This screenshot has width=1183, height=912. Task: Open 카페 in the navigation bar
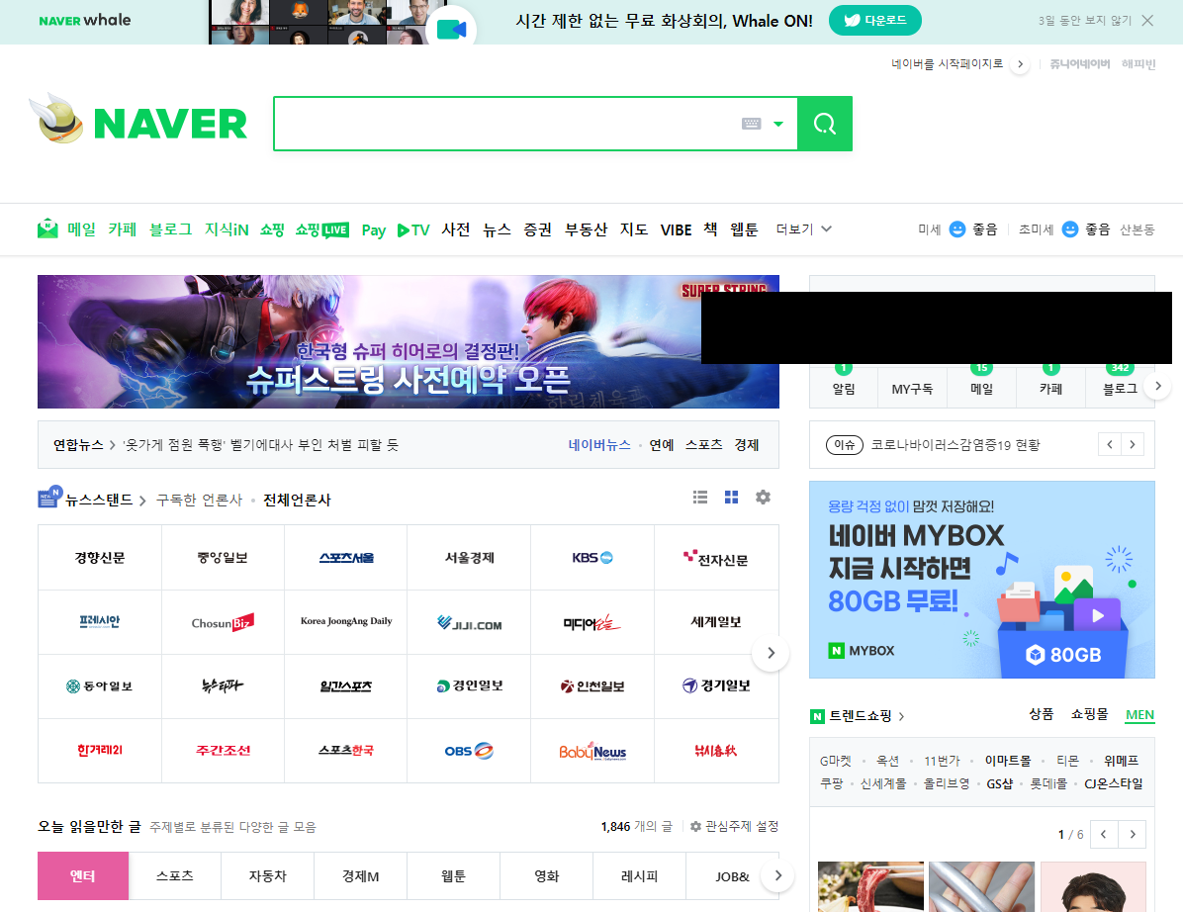click(123, 229)
